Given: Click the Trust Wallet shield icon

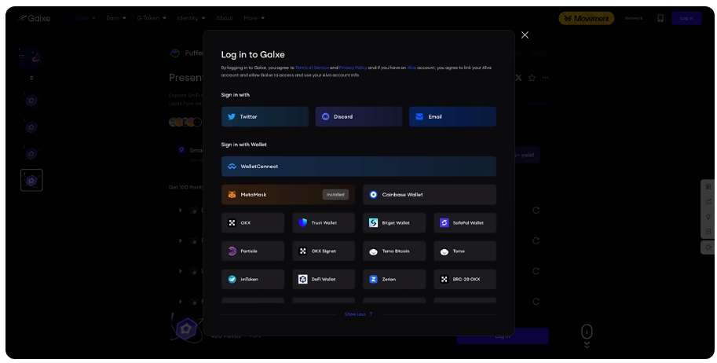Looking at the screenshot, I should [x=302, y=223].
